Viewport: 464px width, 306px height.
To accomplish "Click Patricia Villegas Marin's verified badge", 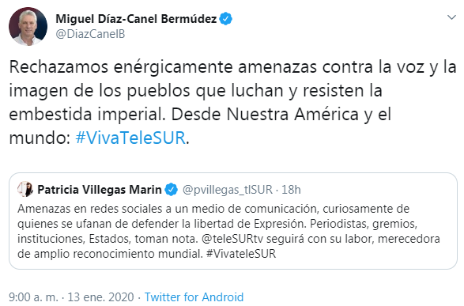I will click(x=171, y=190).
